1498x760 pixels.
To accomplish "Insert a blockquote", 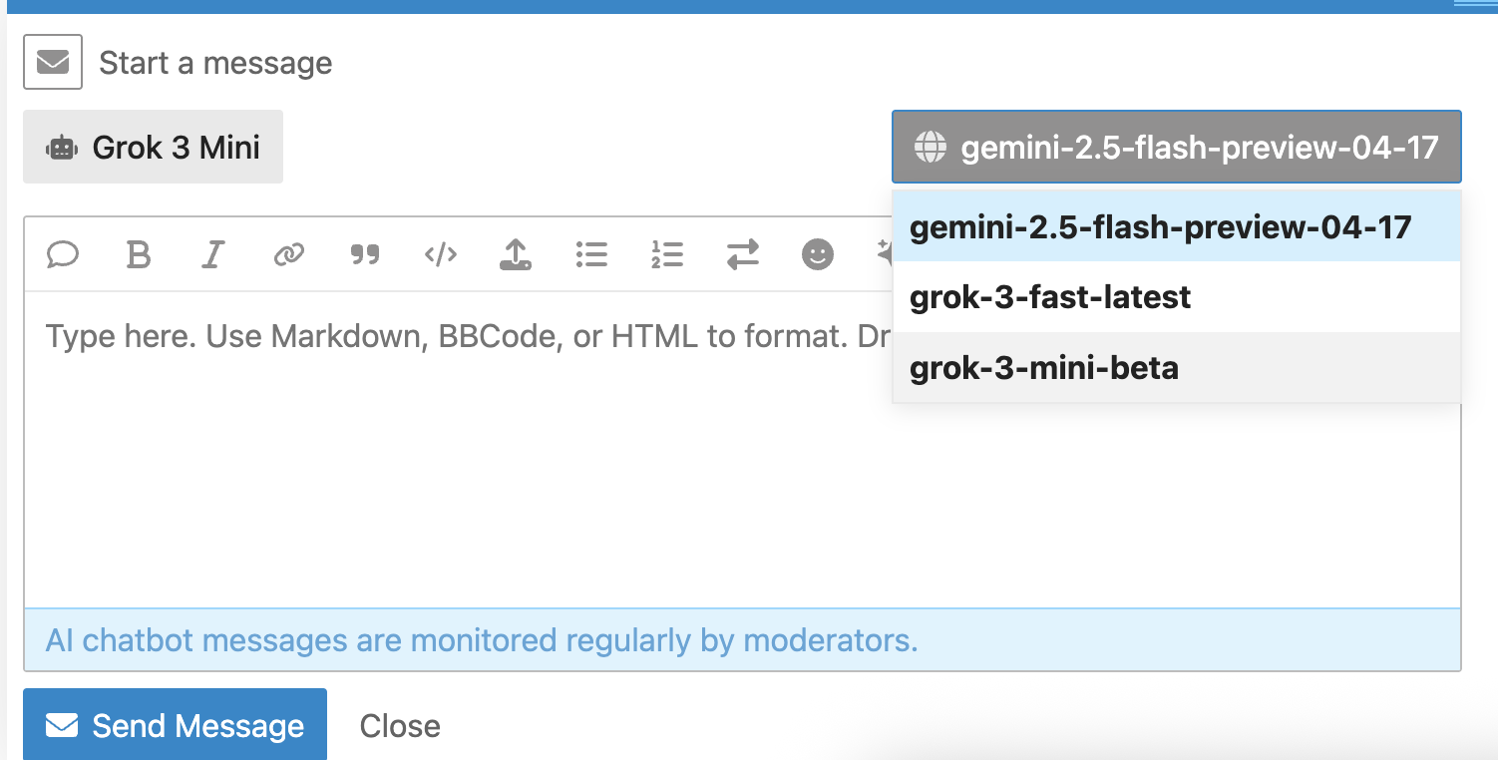I will point(365,255).
